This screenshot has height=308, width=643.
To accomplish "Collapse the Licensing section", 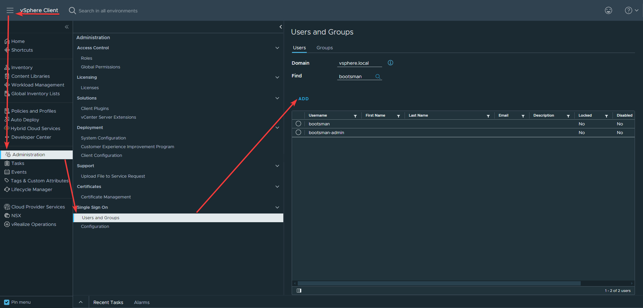I will (277, 77).
